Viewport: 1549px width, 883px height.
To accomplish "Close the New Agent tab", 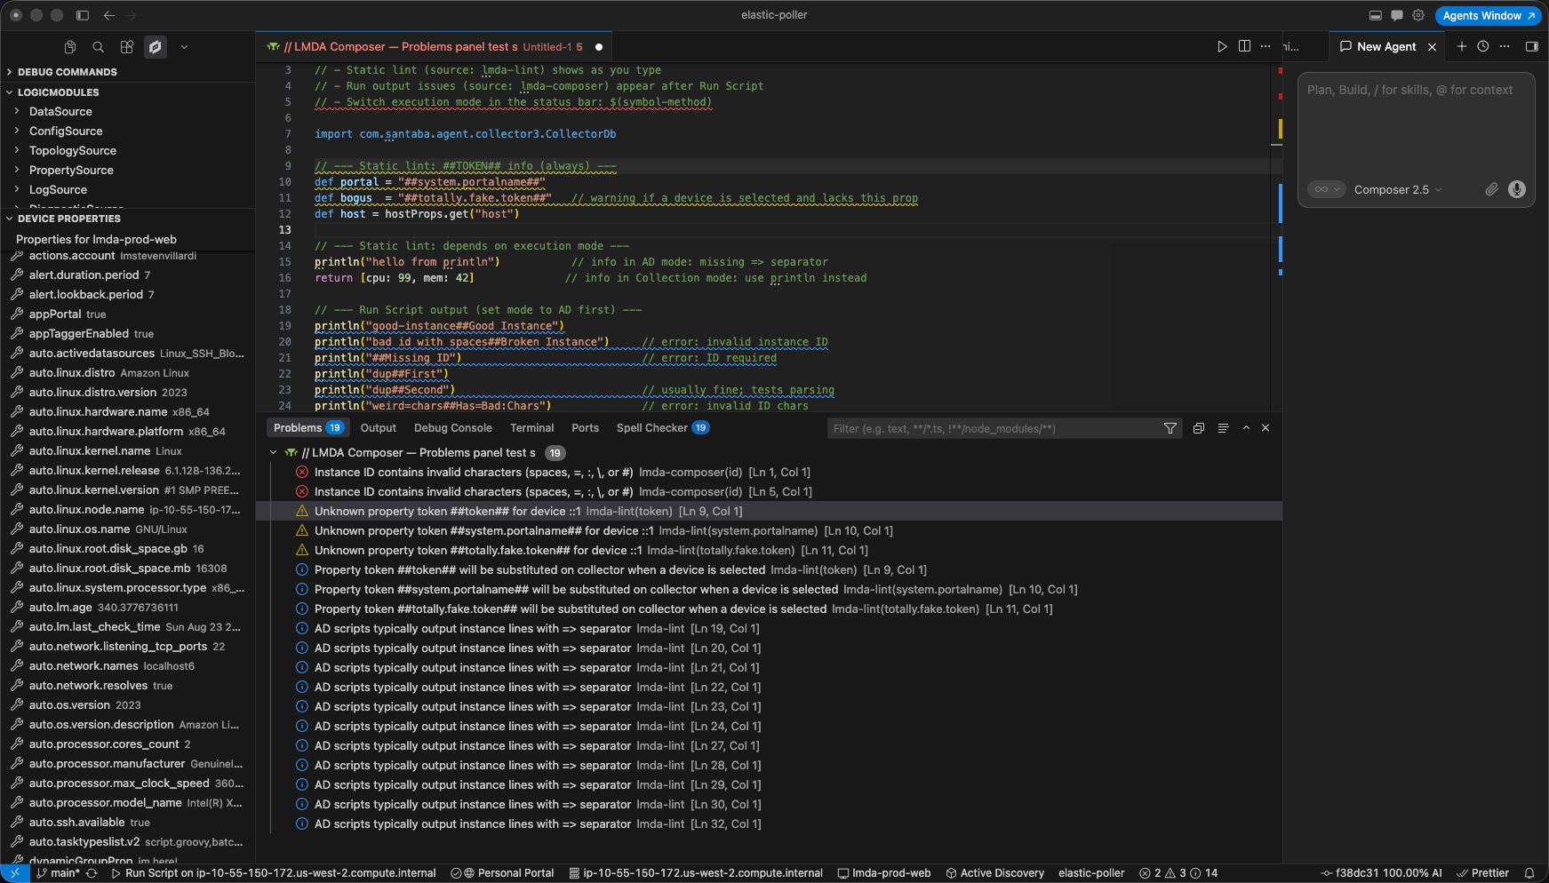I will pos(1432,47).
